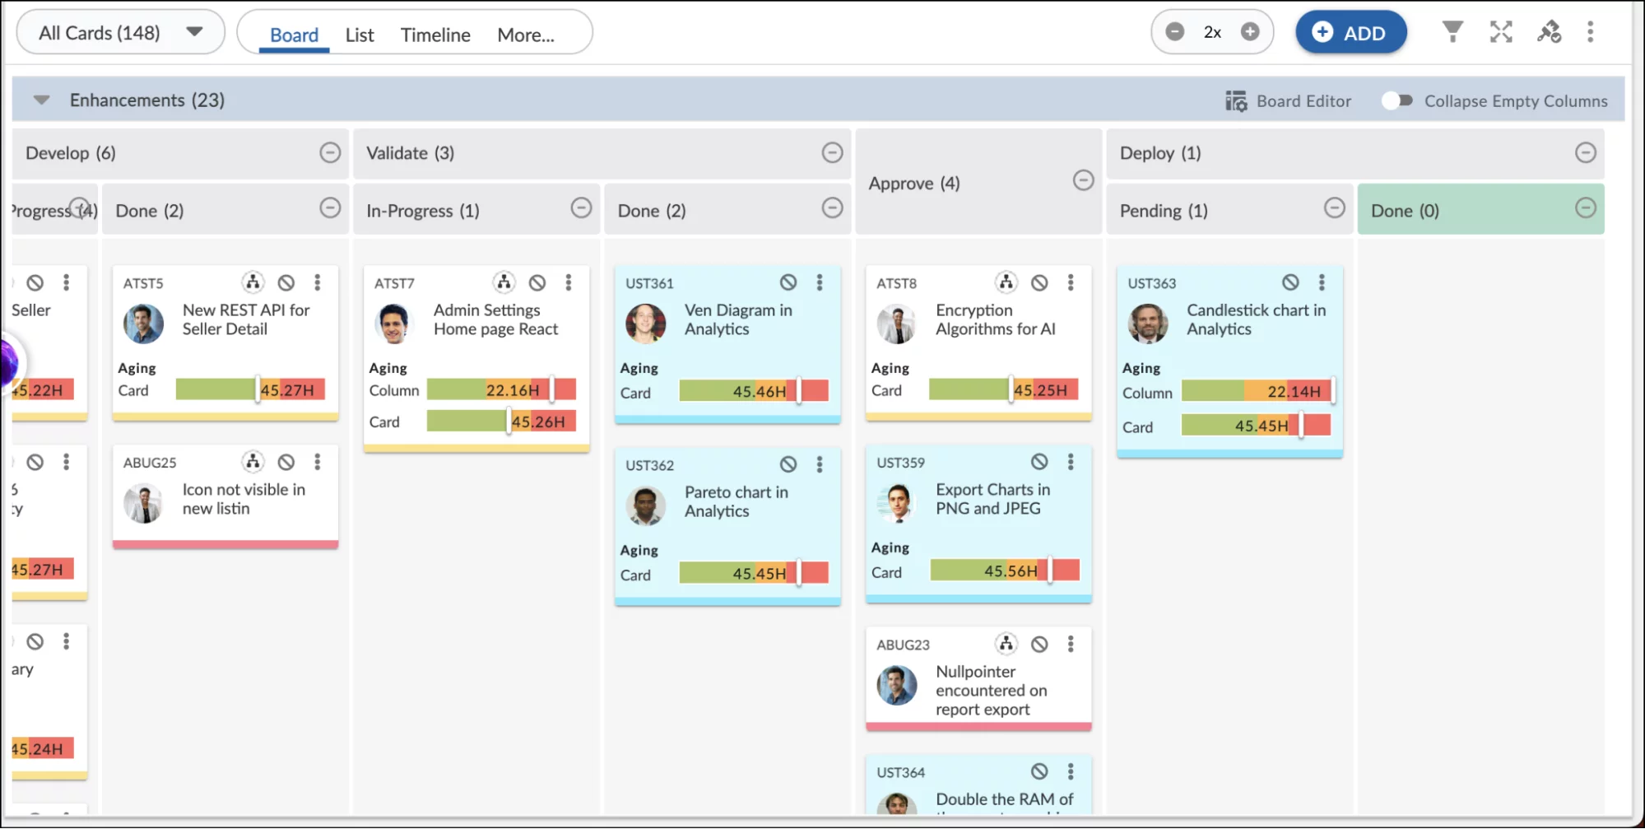Open the kebab menu on card ATST7
This screenshot has width=1645, height=829.
click(568, 282)
